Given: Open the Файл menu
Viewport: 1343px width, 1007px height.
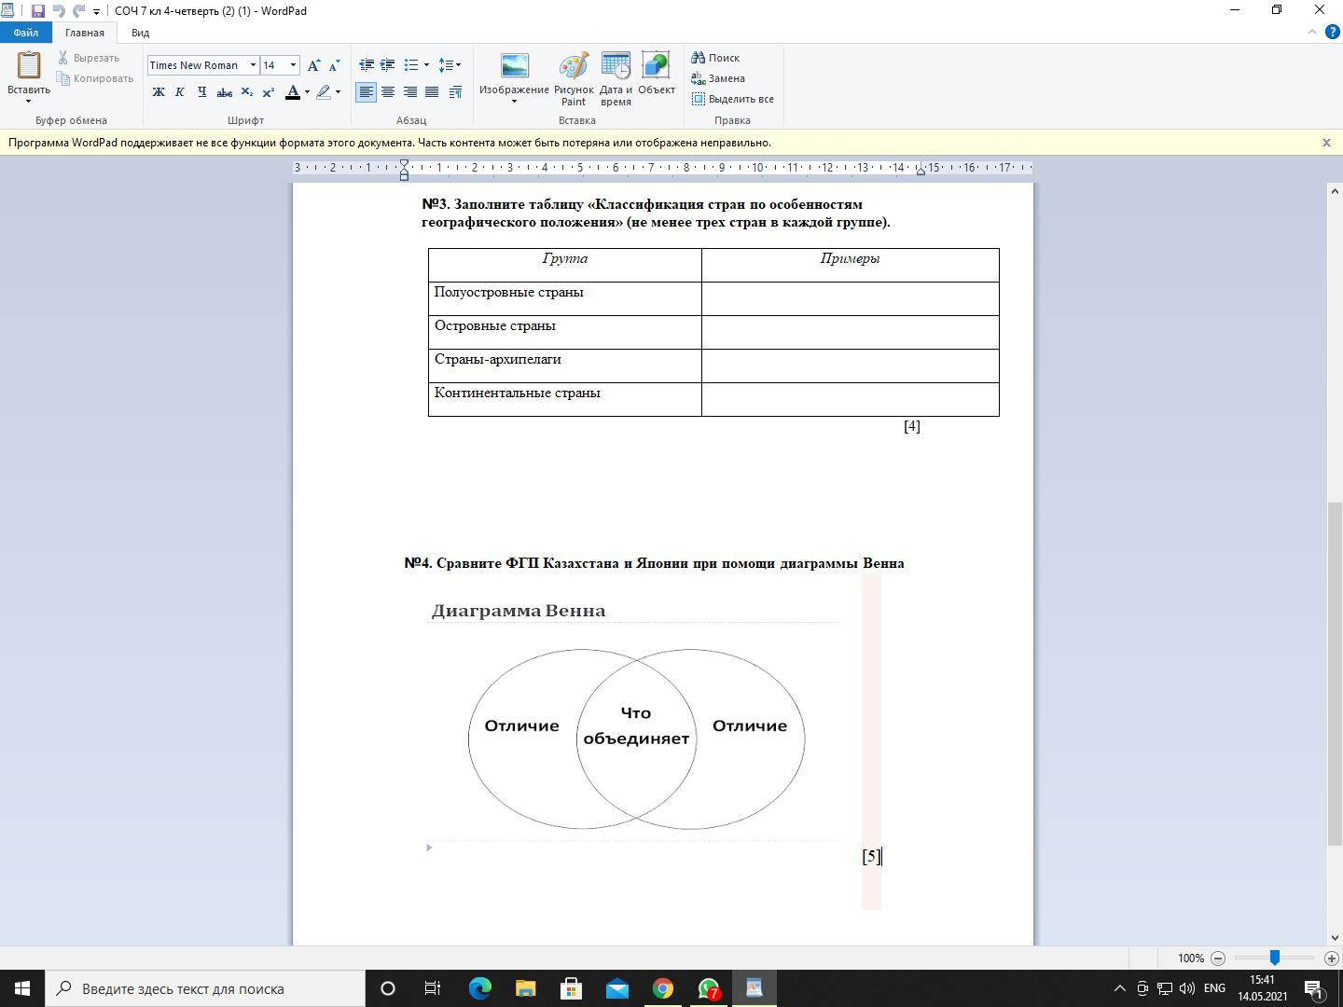Looking at the screenshot, I should (26, 33).
